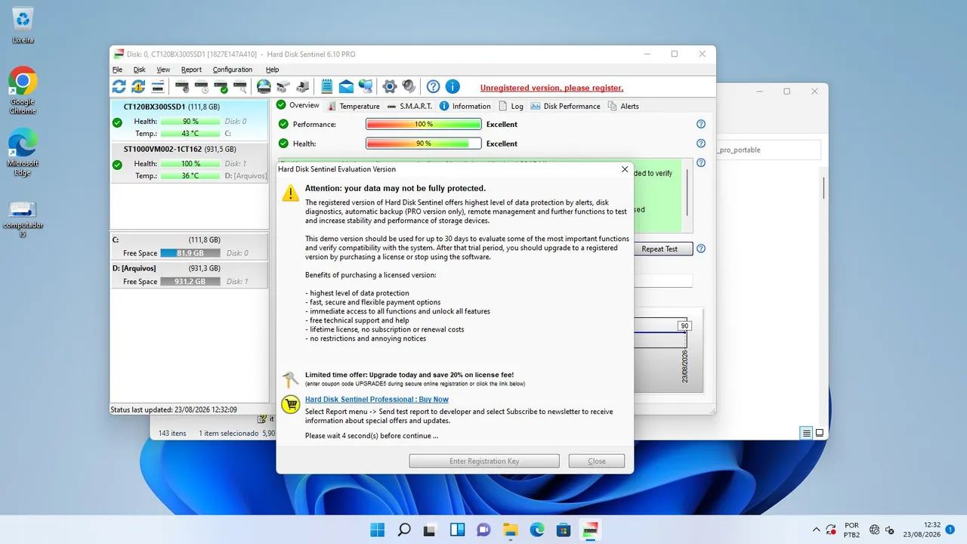Select the Lixeira recycle bin desktop icon

tap(23, 25)
